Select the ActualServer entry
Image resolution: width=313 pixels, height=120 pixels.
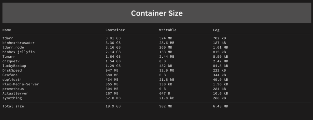click(15, 94)
